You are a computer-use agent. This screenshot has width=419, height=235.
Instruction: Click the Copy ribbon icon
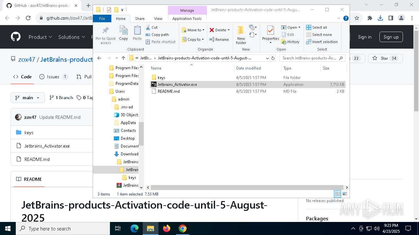click(x=123, y=33)
